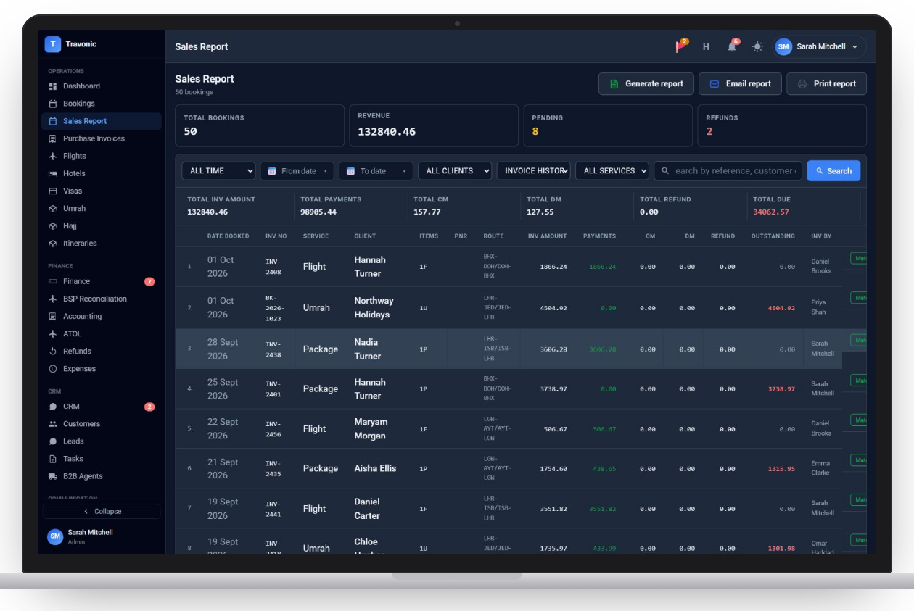Screen dimensions: 914x611
Task: Click the INV AMOUNT column header
Action: (548, 236)
